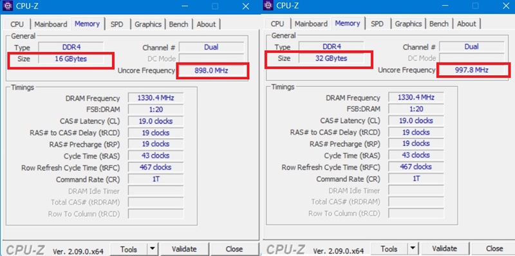Select the Memory tab in right window

[x=348, y=23]
